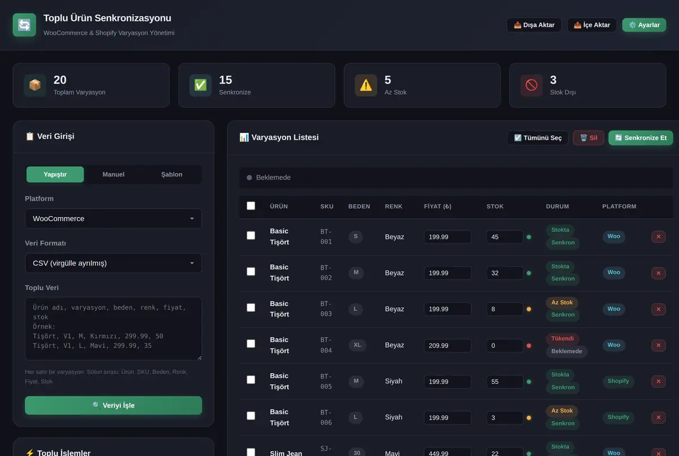The image size is (679, 456).
Task: Click the prohibited icon for Stok Dışı
Action: click(x=531, y=85)
